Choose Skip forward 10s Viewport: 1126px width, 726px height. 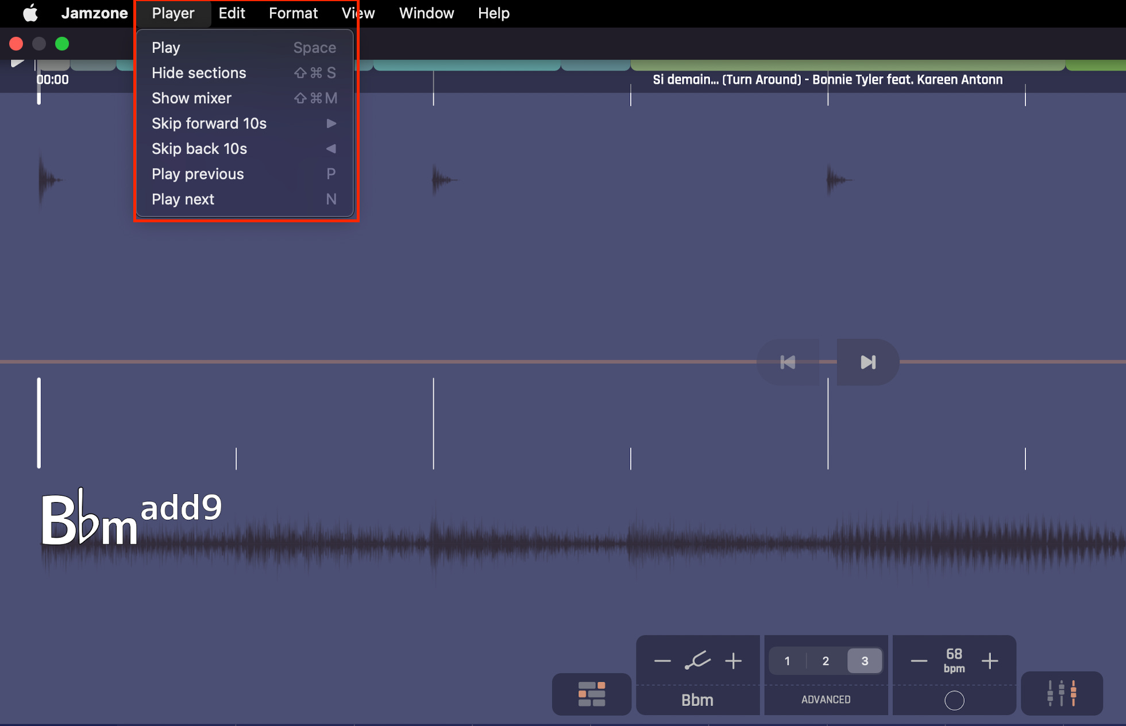pos(244,123)
